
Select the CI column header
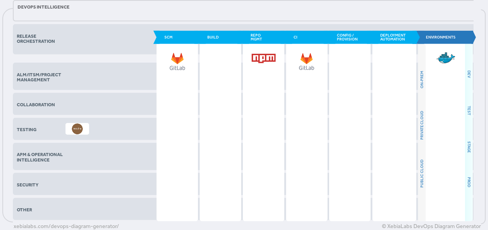(296, 37)
